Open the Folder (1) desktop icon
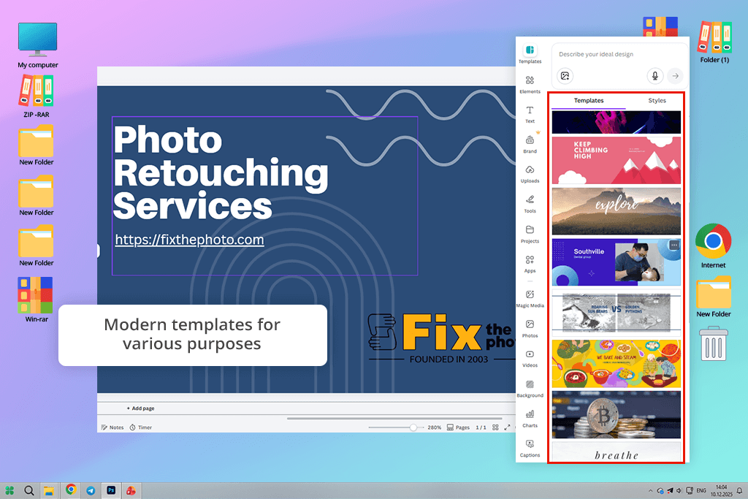Viewport: 748px width, 499px height. [x=714, y=42]
